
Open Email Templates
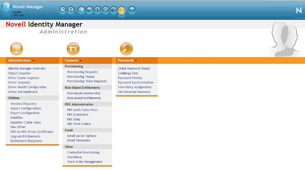point(79,140)
